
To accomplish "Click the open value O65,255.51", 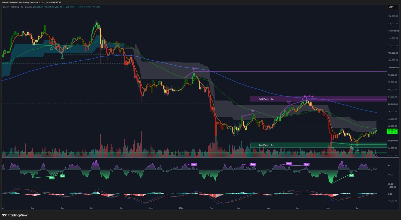I will tap(38, 7).
